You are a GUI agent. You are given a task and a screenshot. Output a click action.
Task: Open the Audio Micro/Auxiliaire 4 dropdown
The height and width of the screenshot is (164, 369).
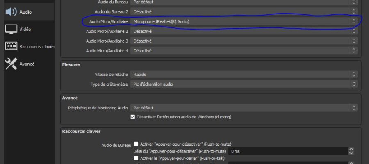coord(244,51)
